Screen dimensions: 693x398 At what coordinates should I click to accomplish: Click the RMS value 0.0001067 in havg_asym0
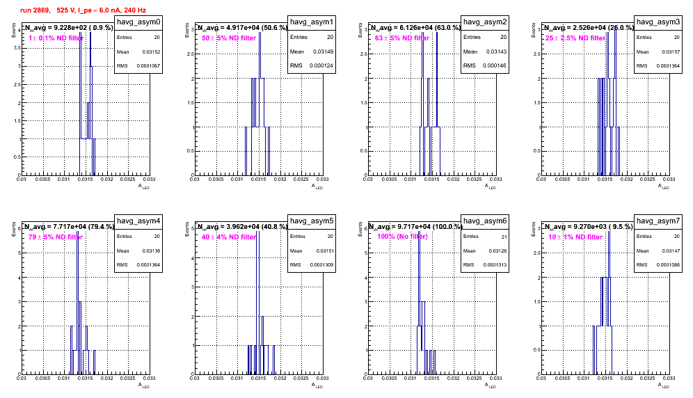click(x=148, y=66)
